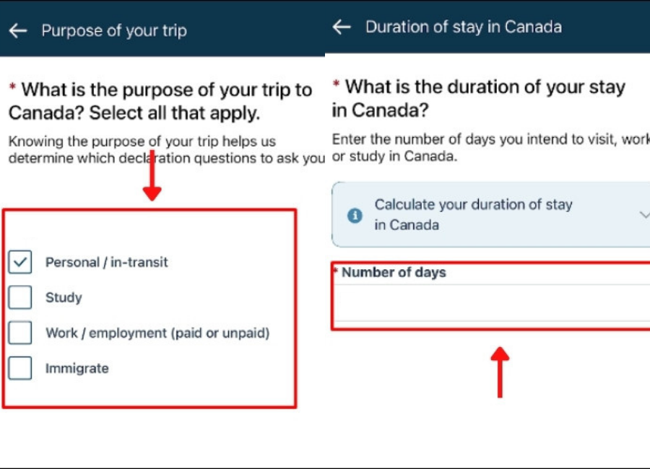Enable the Work / employment checkbox
Screen dimensions: 650x469
20,333
